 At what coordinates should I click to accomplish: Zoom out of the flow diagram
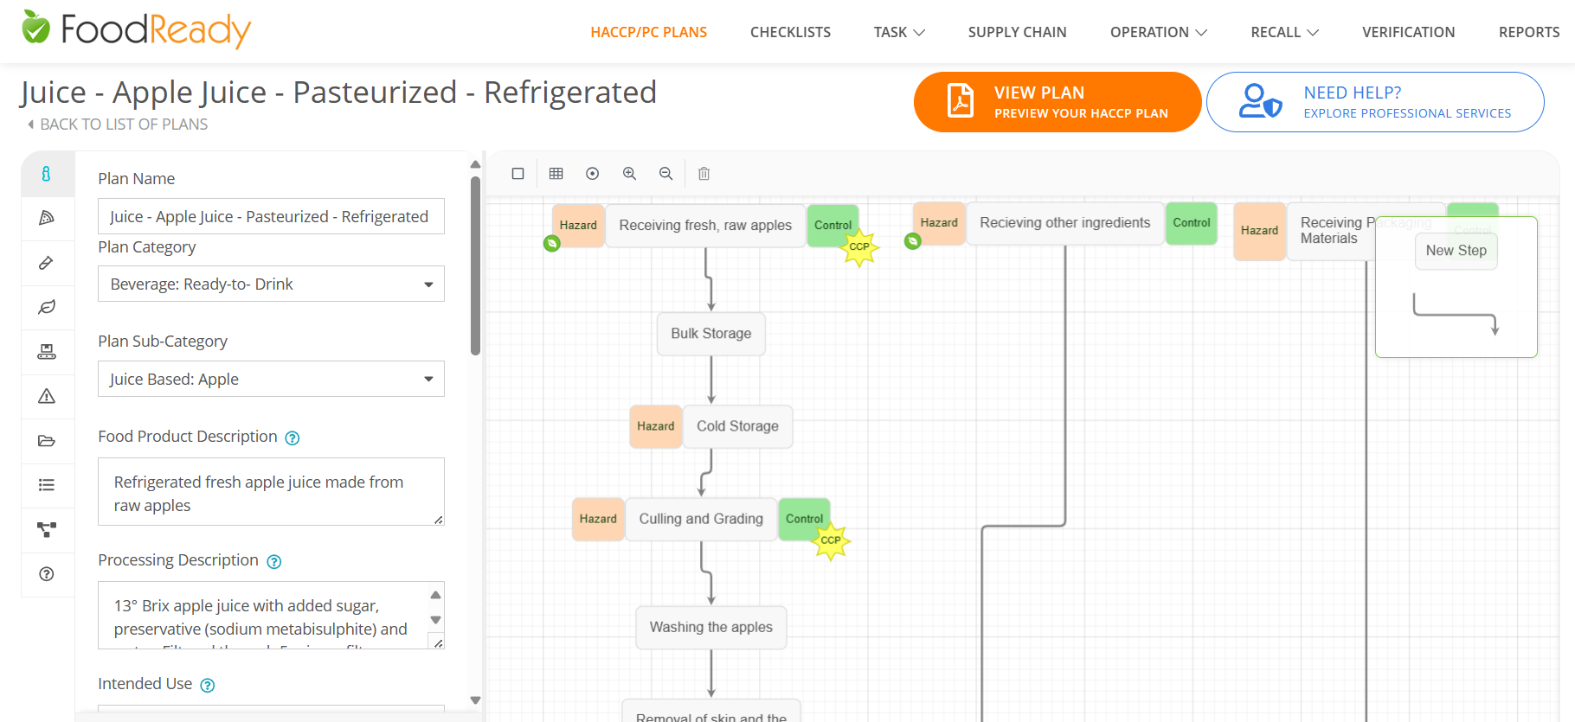tap(666, 174)
